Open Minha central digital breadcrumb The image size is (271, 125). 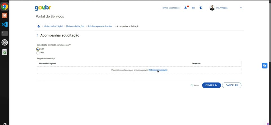53,26
